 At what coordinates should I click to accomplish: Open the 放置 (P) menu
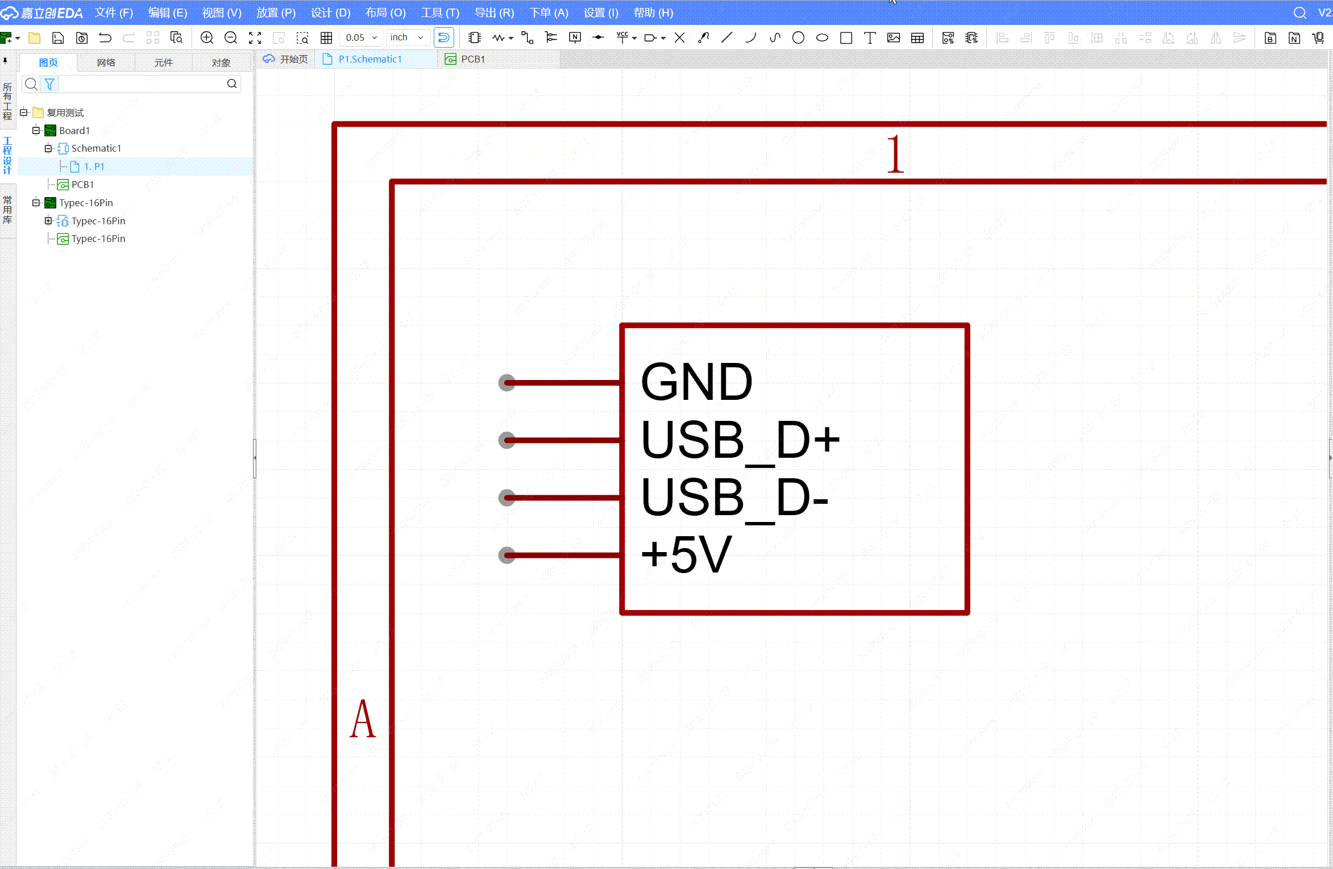point(276,12)
